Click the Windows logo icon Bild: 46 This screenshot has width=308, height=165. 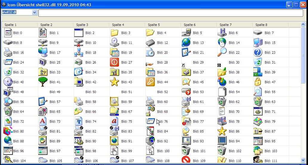point(222,82)
